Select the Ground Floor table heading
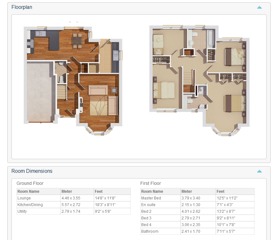The height and width of the screenshot is (240, 278). click(30, 183)
